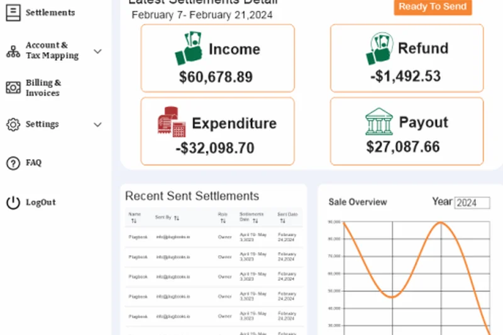
Task: Open the Year 2024 dropdown
Action: 472,203
